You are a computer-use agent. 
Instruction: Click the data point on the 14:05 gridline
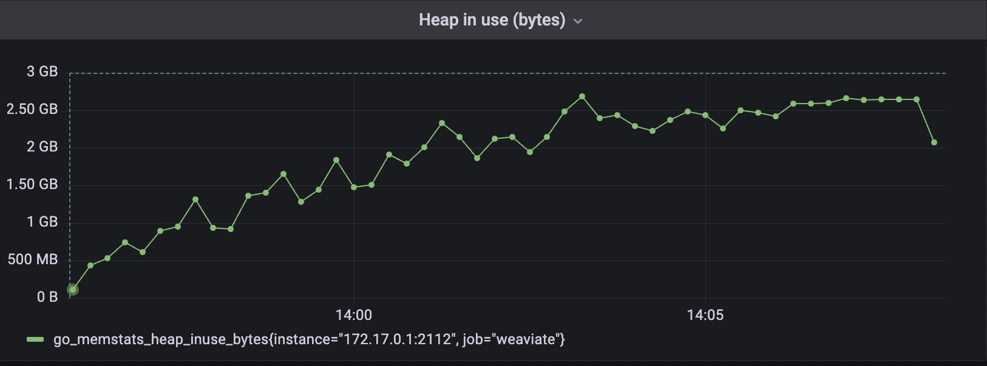click(x=705, y=115)
